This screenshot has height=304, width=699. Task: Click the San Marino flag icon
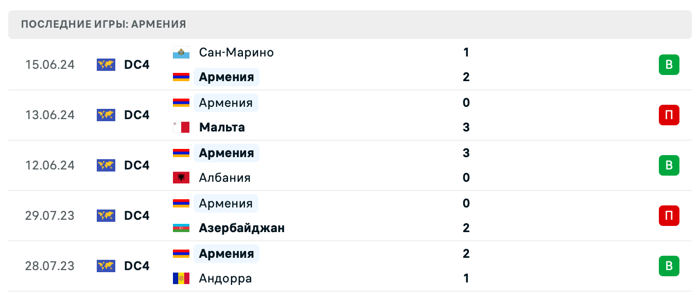181,52
